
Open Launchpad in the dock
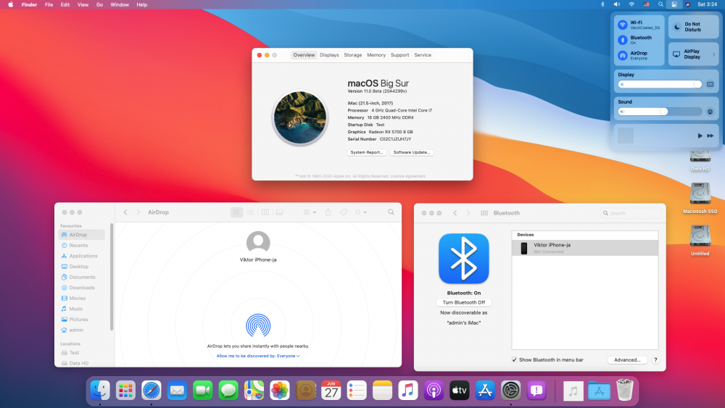pos(125,391)
